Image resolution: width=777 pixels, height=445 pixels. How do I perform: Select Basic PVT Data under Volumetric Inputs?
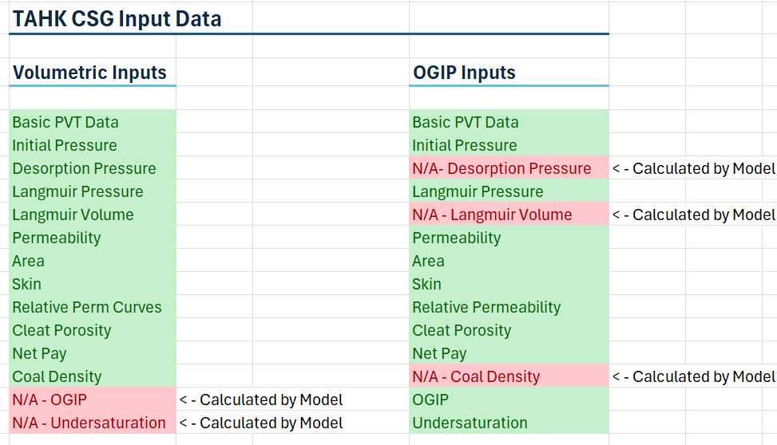tap(65, 122)
